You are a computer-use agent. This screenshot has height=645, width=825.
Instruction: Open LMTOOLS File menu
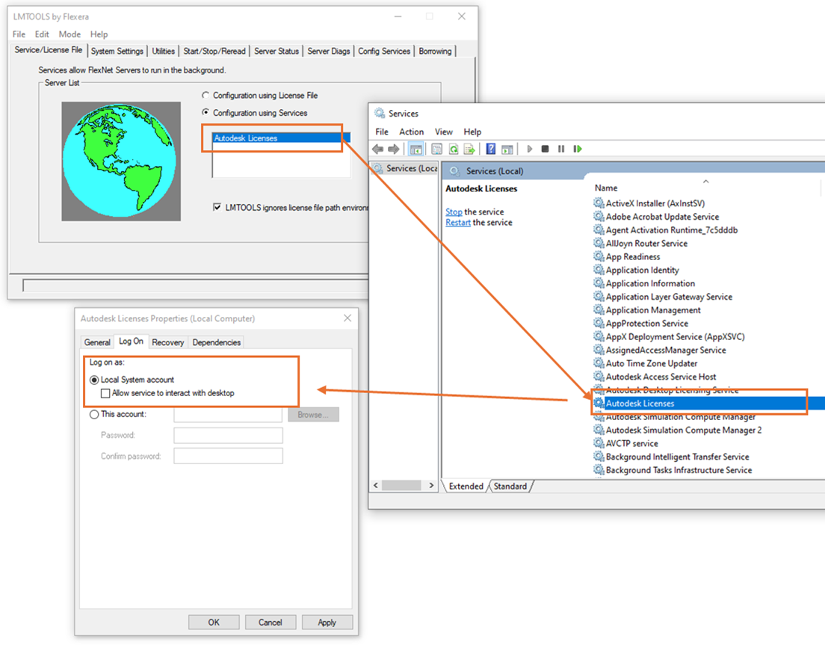[19, 34]
